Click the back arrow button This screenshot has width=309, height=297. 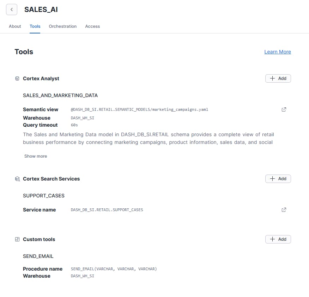click(x=12, y=10)
